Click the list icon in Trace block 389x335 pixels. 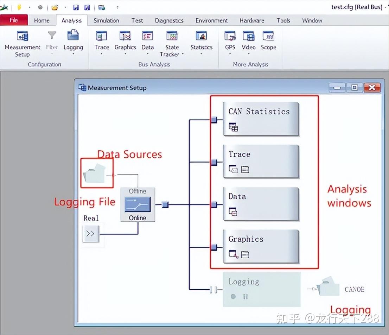point(245,170)
